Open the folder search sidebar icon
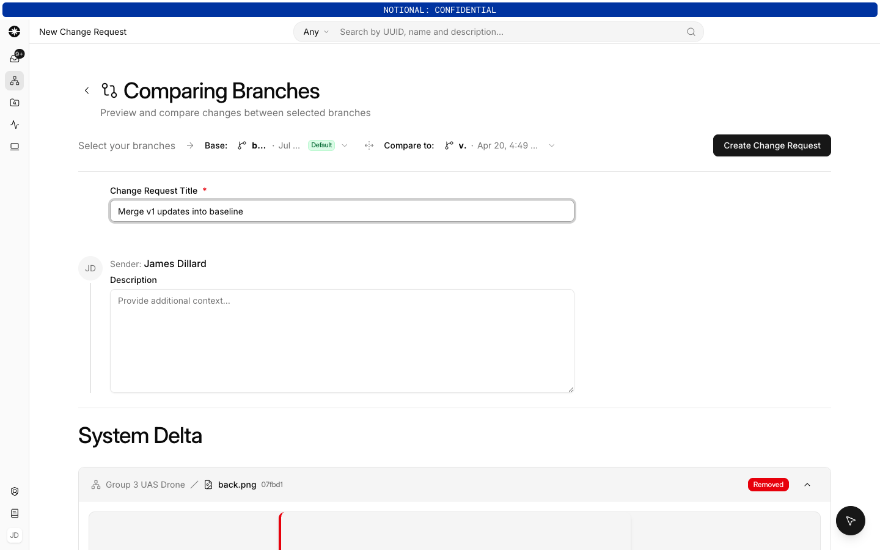The width and height of the screenshot is (880, 550). tap(15, 103)
